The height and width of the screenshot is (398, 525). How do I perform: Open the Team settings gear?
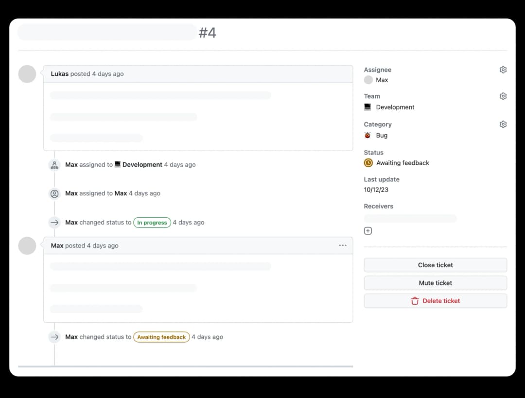tap(503, 96)
